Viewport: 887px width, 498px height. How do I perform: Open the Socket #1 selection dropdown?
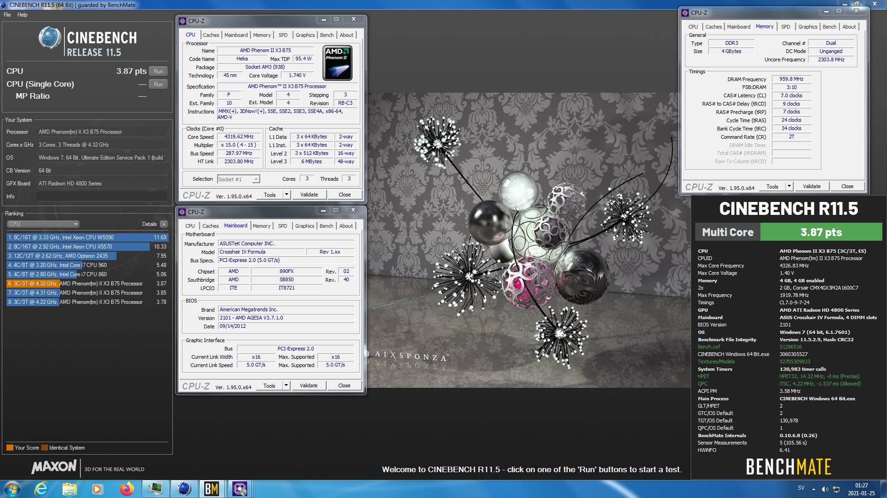(238, 179)
